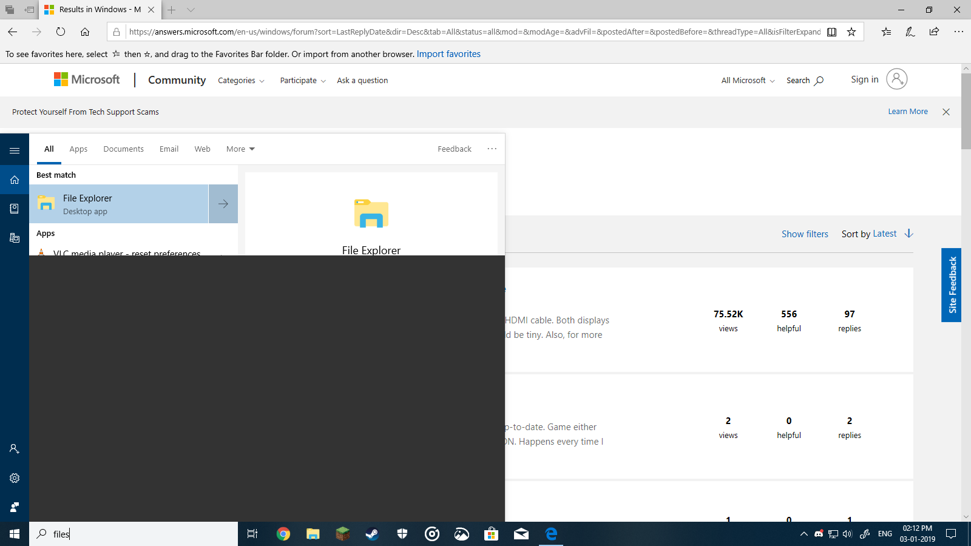
Task: Dismiss the tech support scams banner
Action: (x=946, y=112)
